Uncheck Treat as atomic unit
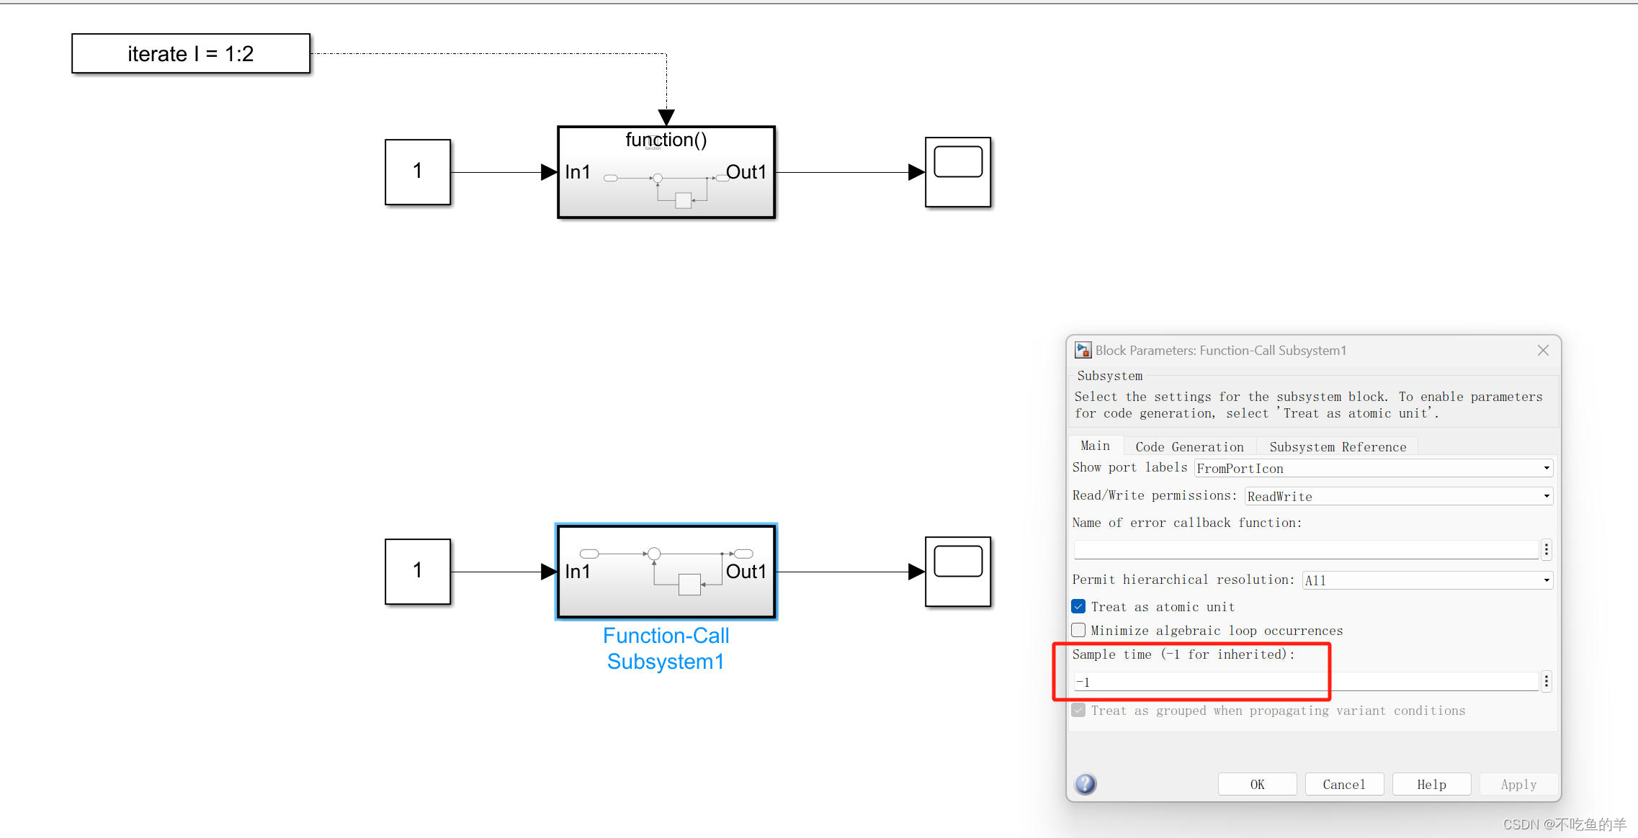1638x838 pixels. (x=1078, y=606)
